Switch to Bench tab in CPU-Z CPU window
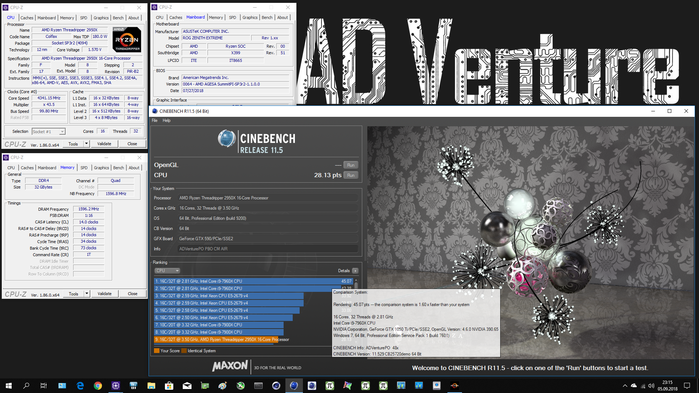The image size is (699, 393). click(x=118, y=18)
